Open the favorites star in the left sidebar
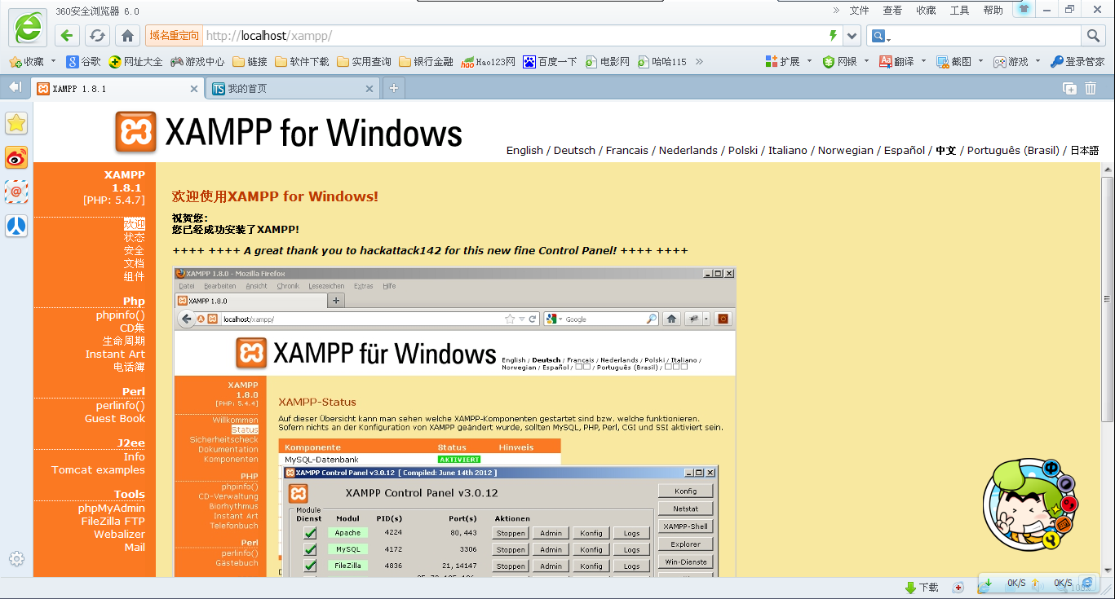Image resolution: width=1115 pixels, height=599 pixels. 16,123
